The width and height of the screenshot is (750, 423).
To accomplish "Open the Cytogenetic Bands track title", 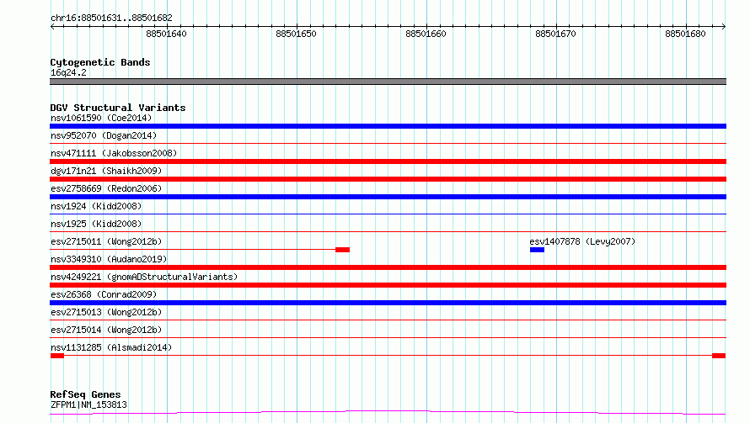I will coord(100,62).
